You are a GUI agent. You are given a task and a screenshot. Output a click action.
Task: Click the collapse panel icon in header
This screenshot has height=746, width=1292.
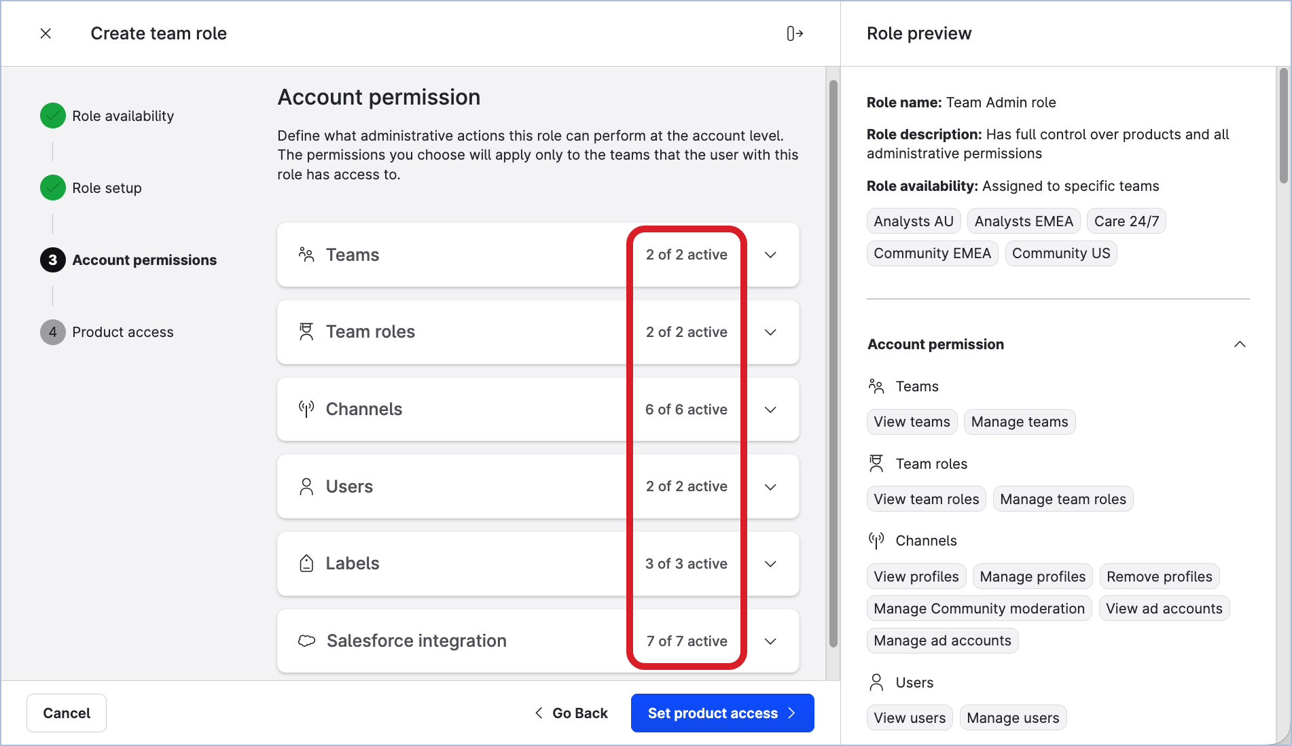click(795, 33)
